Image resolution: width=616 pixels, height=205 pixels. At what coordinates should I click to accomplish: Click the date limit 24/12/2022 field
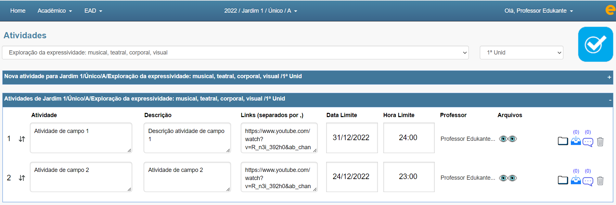[352, 177]
